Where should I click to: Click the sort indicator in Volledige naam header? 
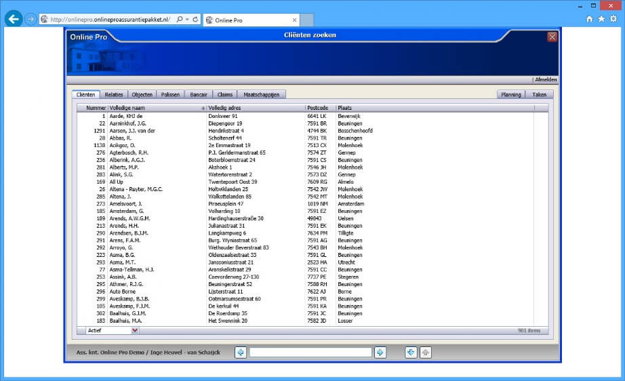203,108
